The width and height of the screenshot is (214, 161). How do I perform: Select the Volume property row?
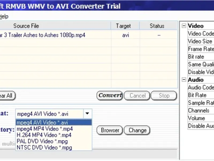201,118
